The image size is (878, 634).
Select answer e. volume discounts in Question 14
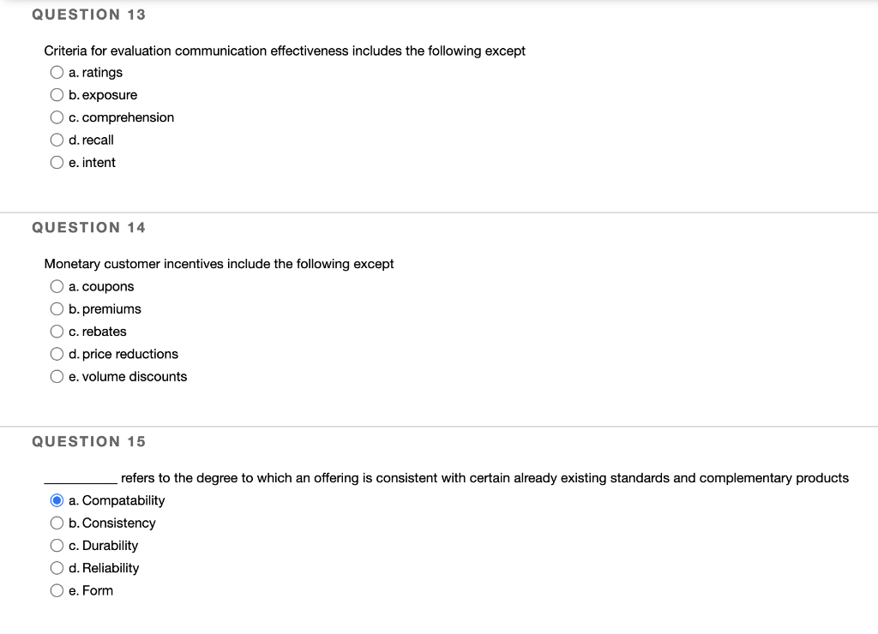tap(57, 376)
